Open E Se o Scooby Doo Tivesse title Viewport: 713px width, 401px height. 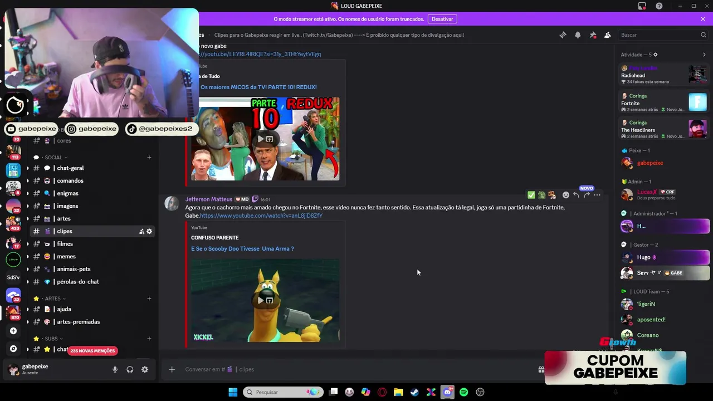[242, 248]
